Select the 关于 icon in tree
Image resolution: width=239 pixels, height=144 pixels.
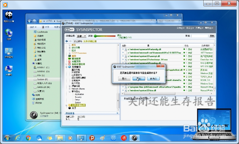coord(69,108)
